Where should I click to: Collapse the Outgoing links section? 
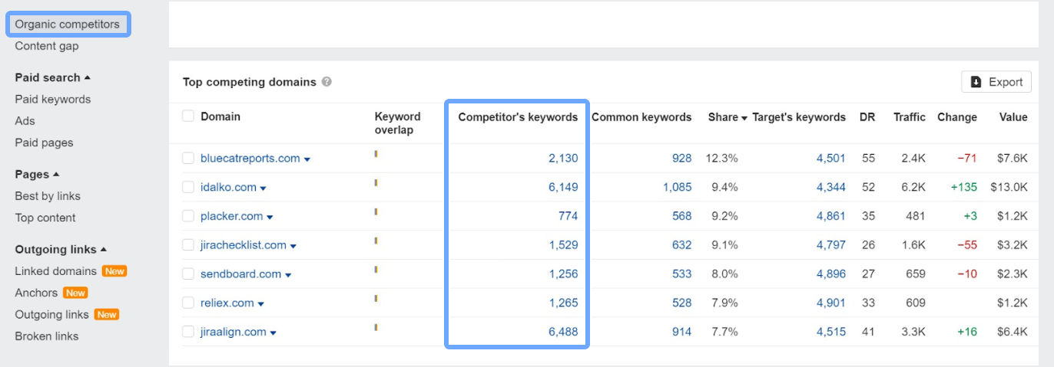click(x=61, y=249)
